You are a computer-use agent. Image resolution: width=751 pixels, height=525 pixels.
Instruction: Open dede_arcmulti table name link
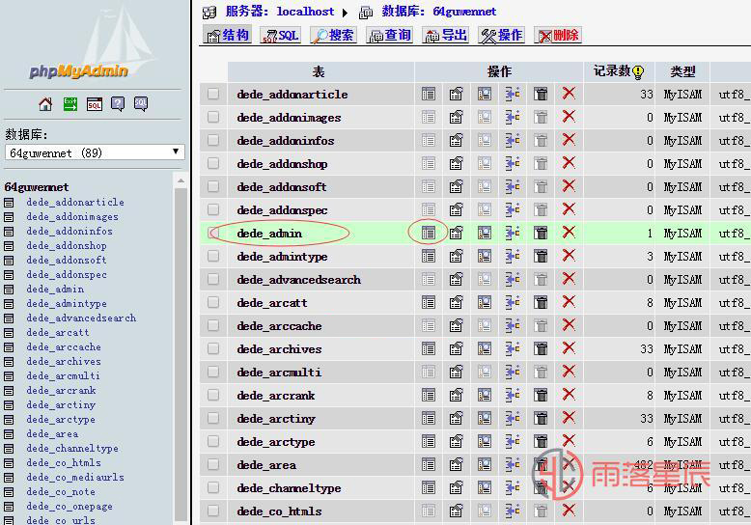point(279,373)
